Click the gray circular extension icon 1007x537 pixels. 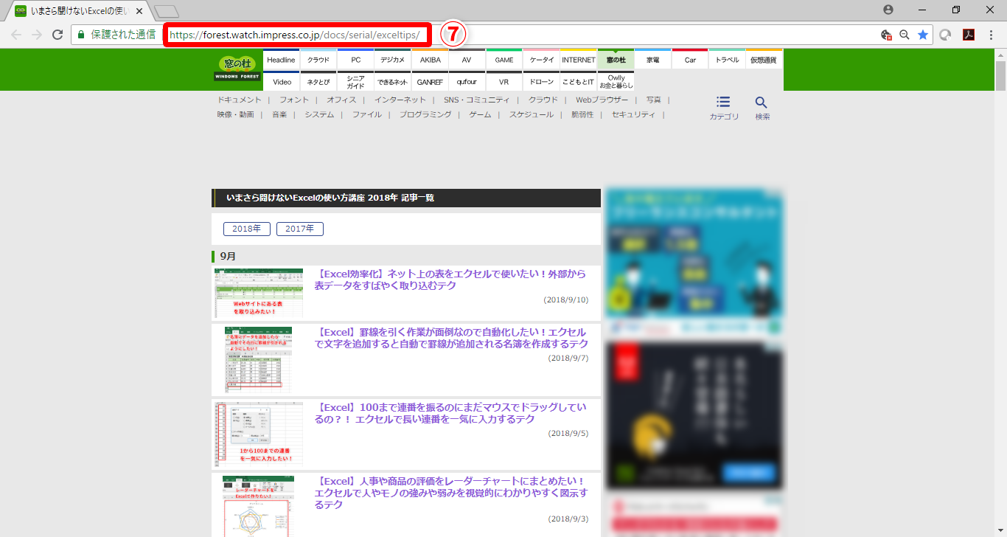coord(945,35)
